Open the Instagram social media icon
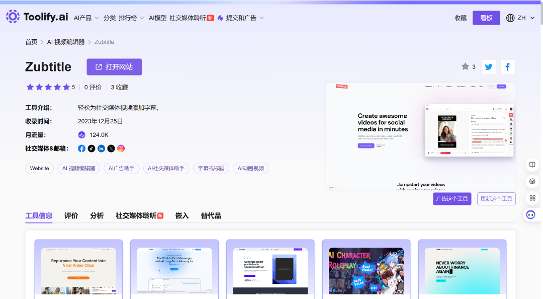543x299 pixels. coord(121,148)
